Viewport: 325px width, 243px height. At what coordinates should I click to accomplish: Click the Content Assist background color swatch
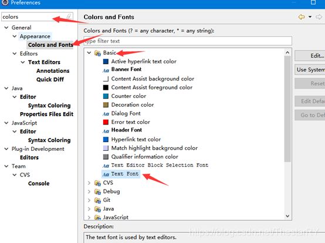click(106, 79)
